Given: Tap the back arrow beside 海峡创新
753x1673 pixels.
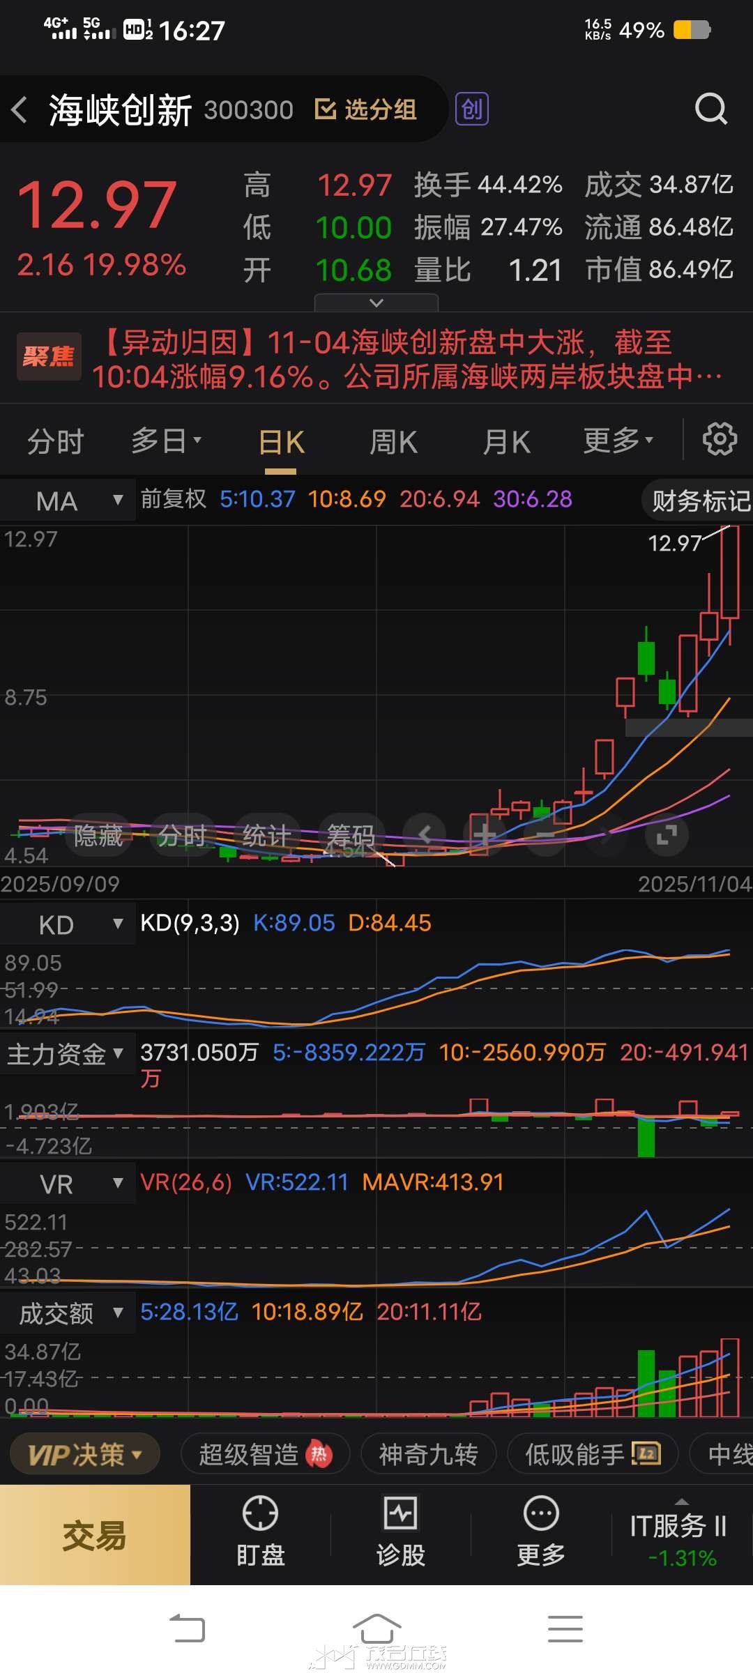Looking at the screenshot, I should point(20,110).
